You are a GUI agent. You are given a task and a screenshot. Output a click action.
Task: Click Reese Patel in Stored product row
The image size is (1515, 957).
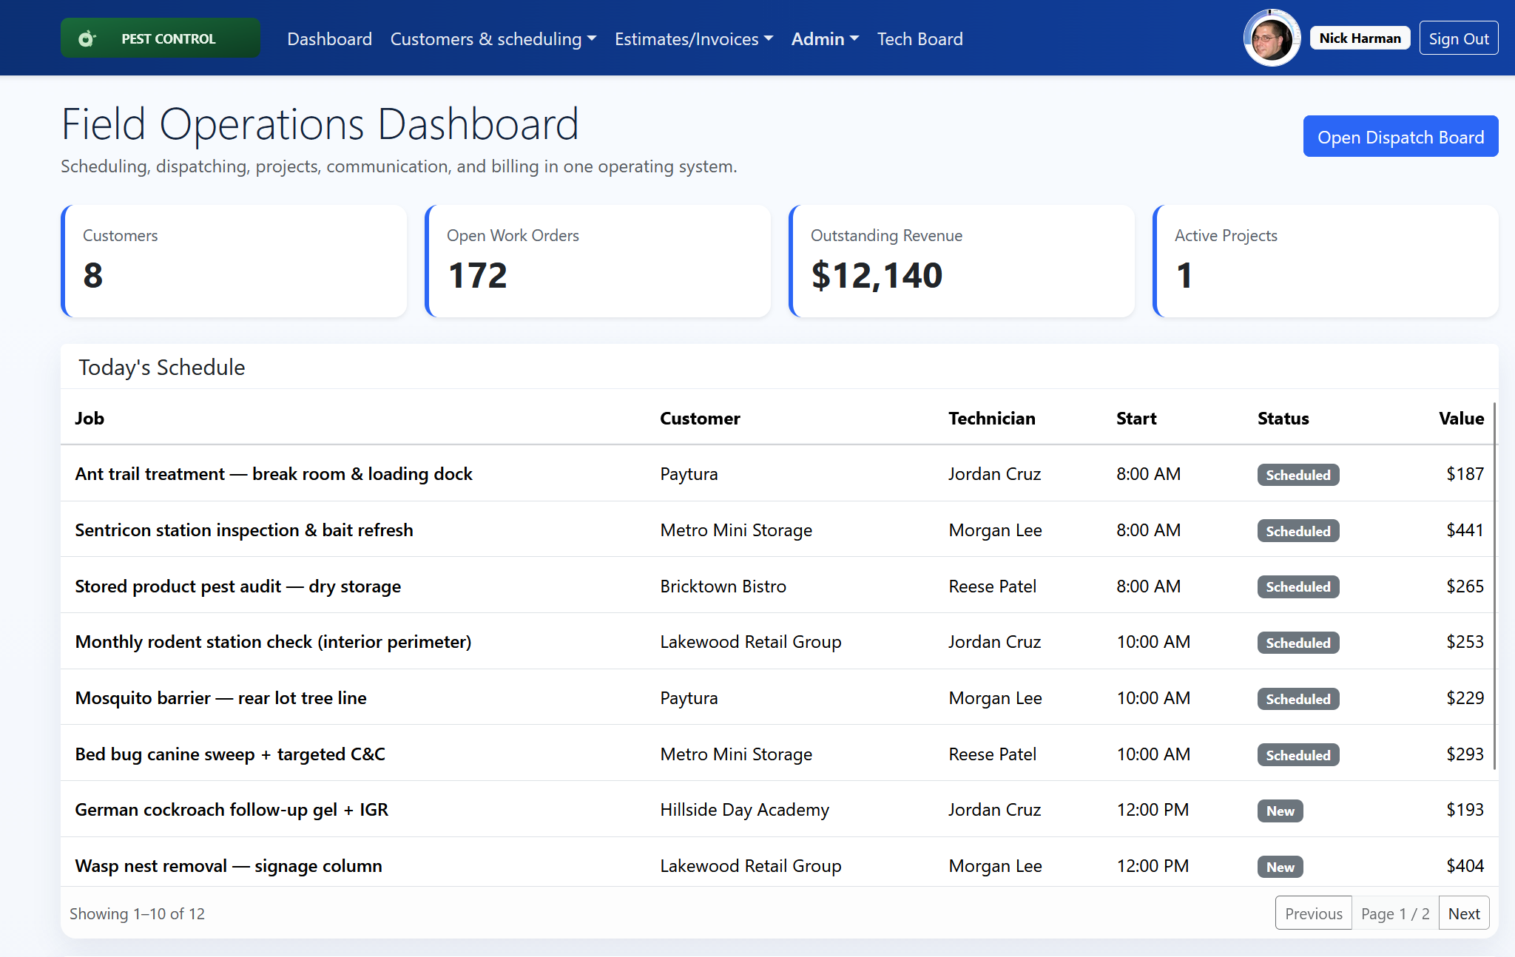(x=992, y=586)
